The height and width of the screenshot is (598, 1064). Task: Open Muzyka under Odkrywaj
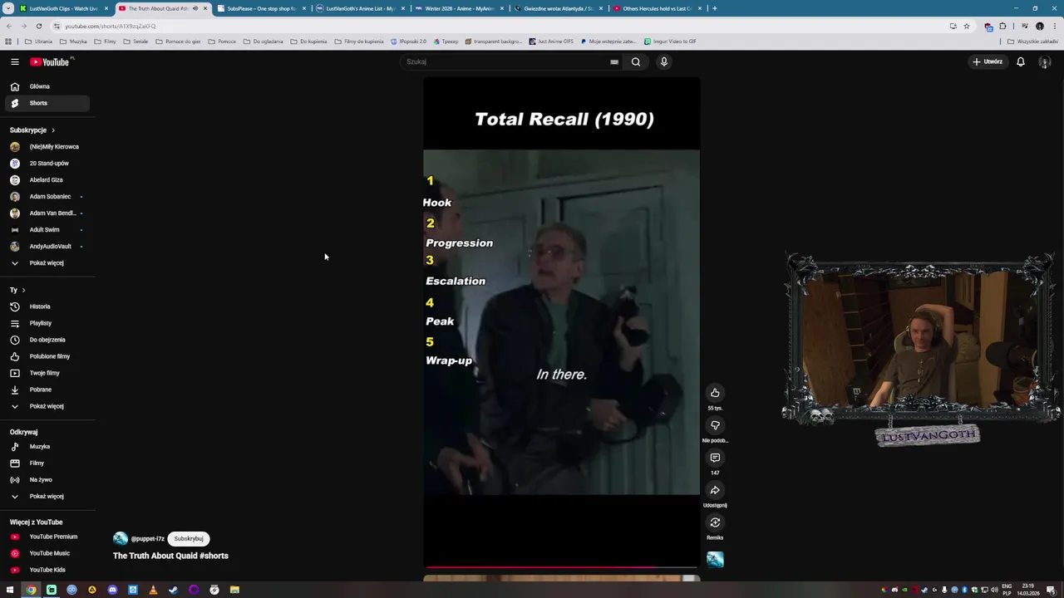(47, 447)
